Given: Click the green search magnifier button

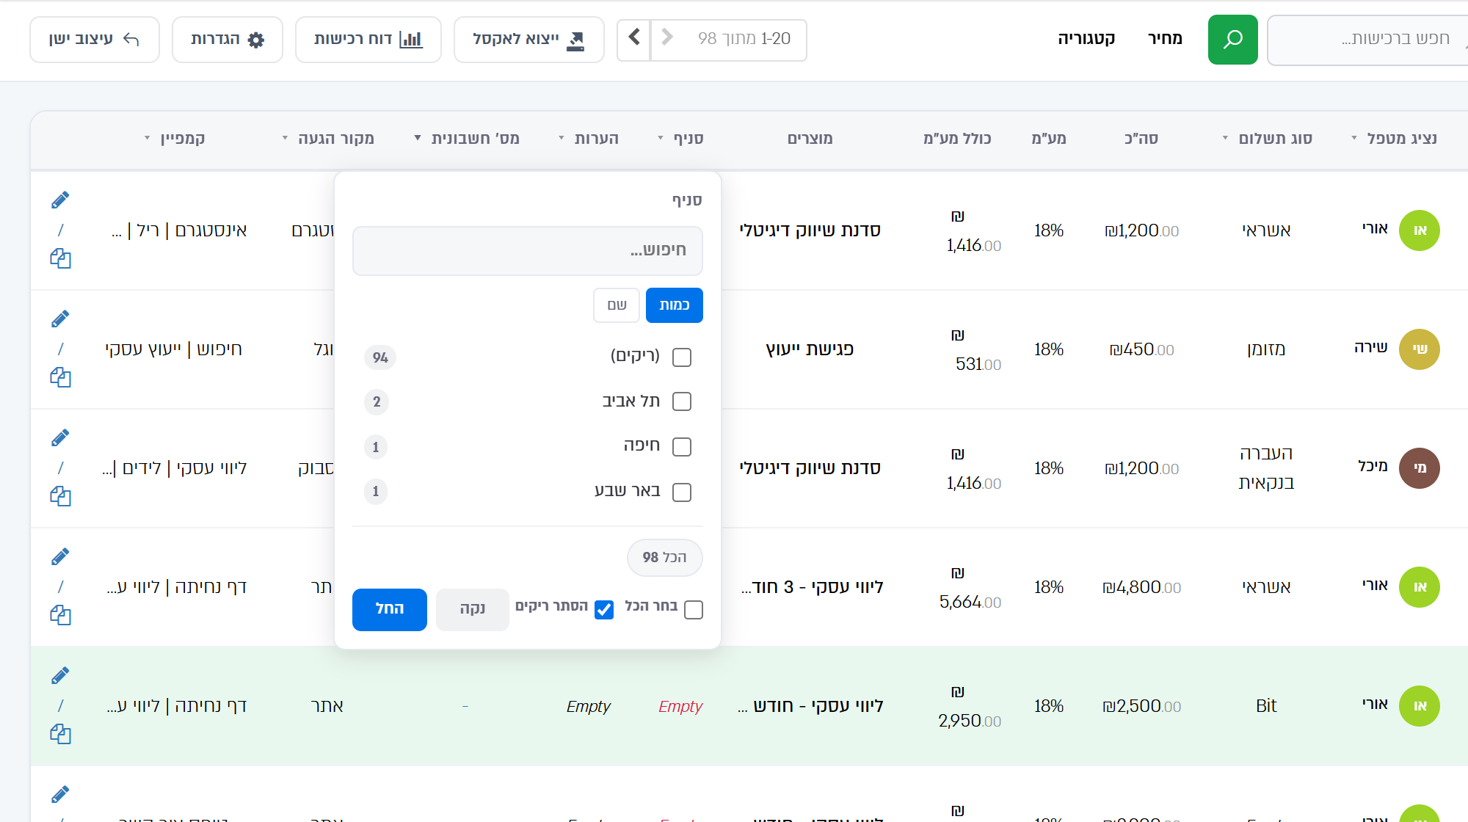Looking at the screenshot, I should (x=1232, y=40).
